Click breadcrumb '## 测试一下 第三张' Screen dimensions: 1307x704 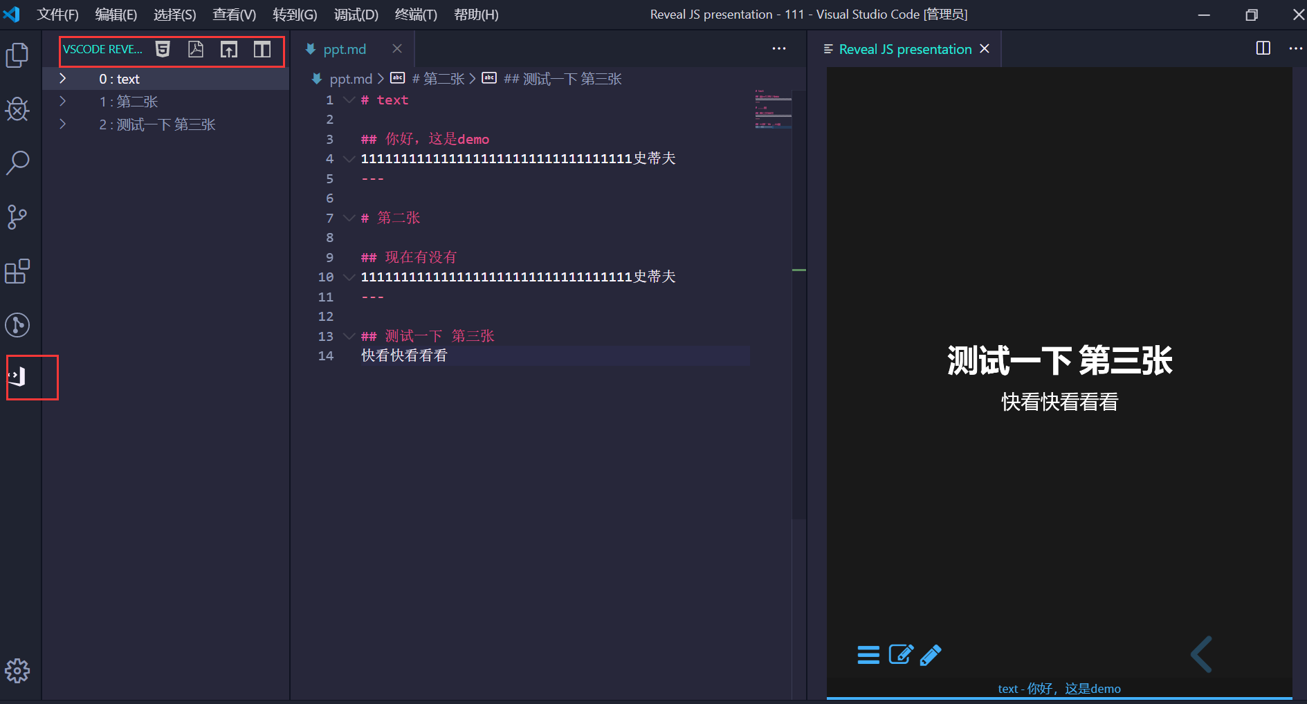562,78
